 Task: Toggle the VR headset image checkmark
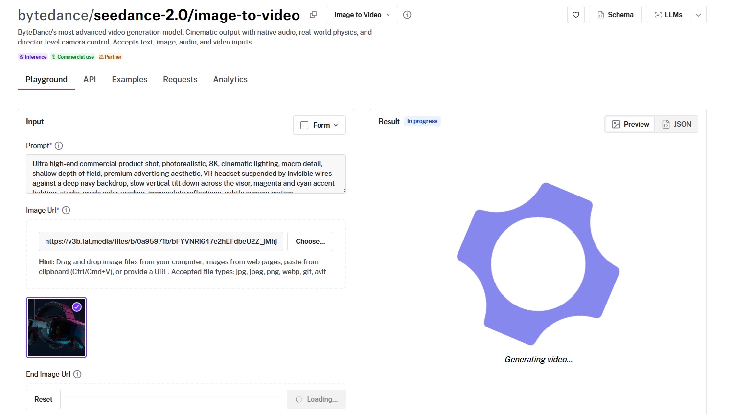click(x=77, y=307)
